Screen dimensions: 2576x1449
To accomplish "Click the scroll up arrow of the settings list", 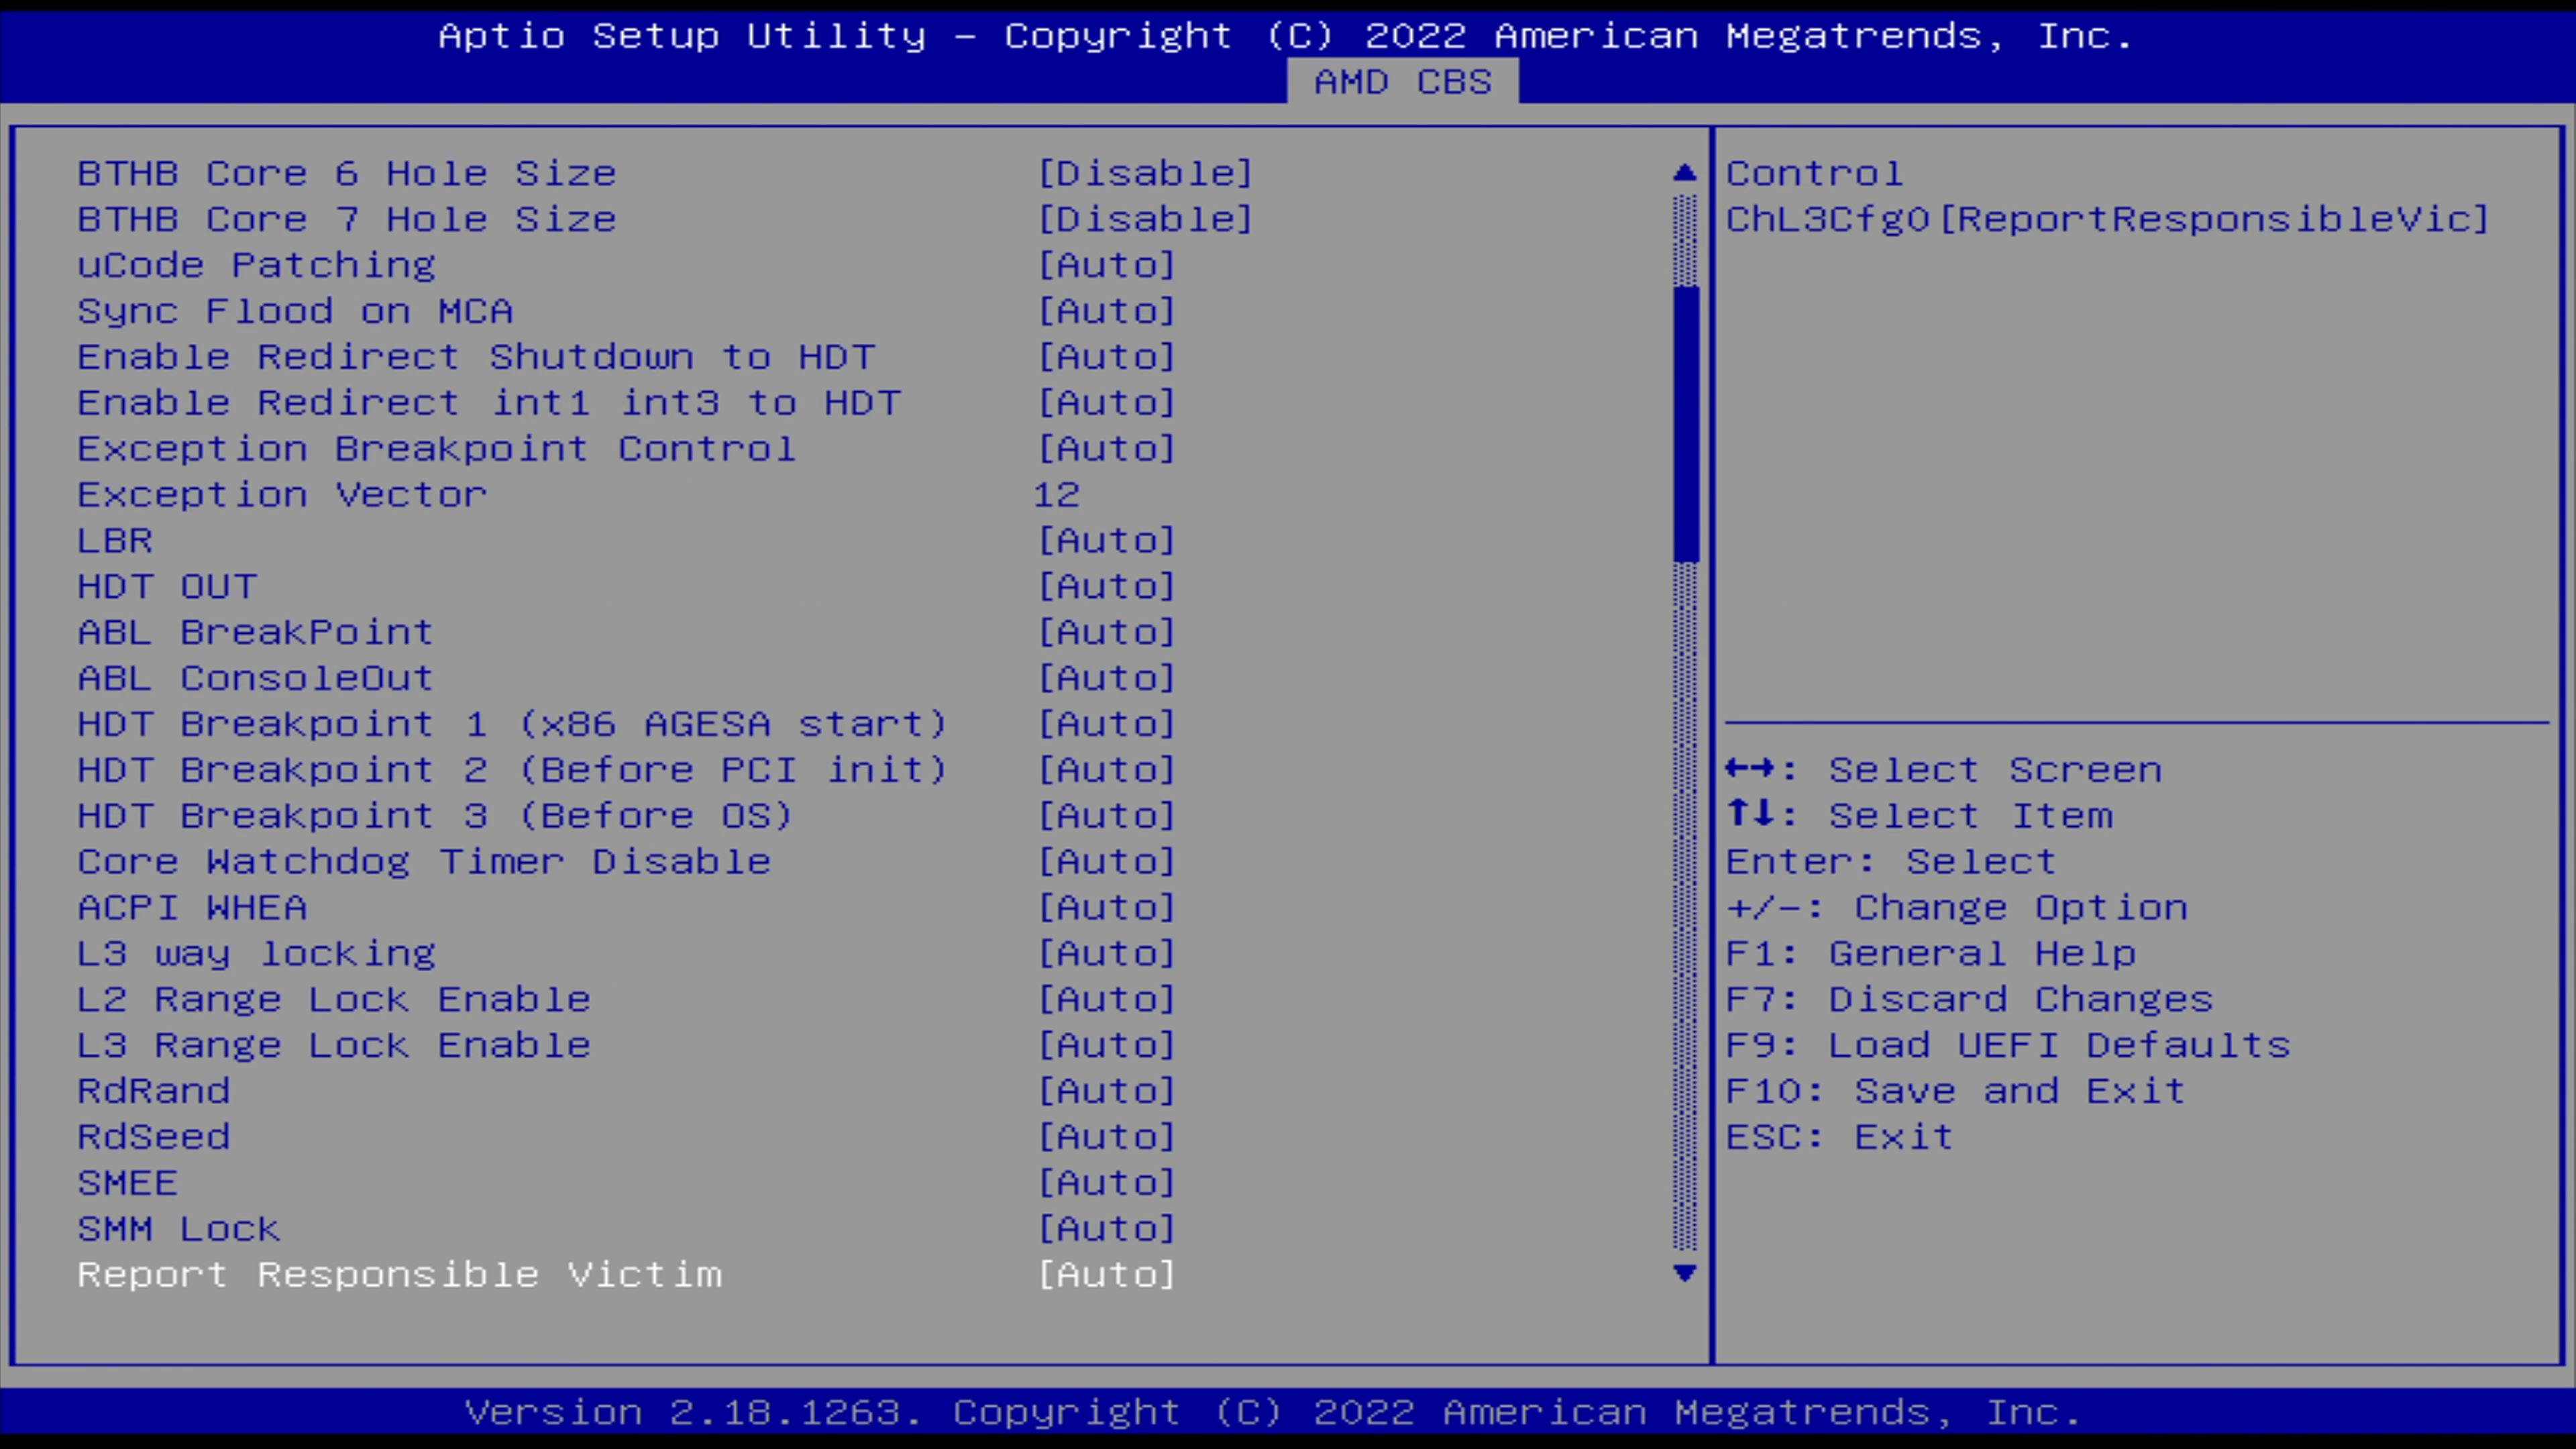I will 1685,173.
